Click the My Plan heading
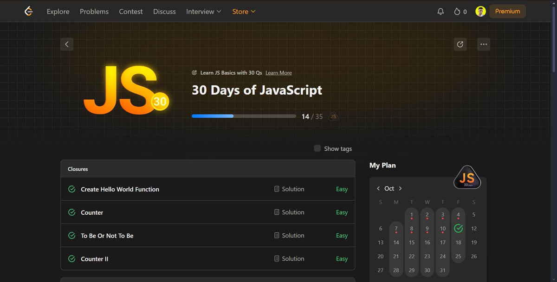The width and height of the screenshot is (557, 282). click(x=382, y=165)
